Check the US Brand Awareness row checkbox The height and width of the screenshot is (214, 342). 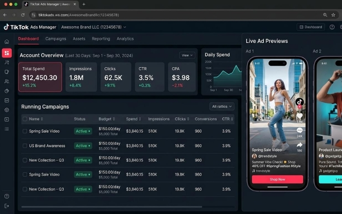[x=25, y=146]
